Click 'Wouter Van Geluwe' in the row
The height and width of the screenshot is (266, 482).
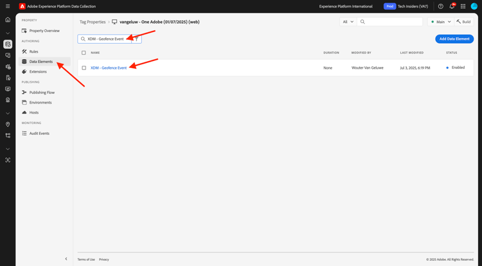pyautogui.click(x=368, y=68)
